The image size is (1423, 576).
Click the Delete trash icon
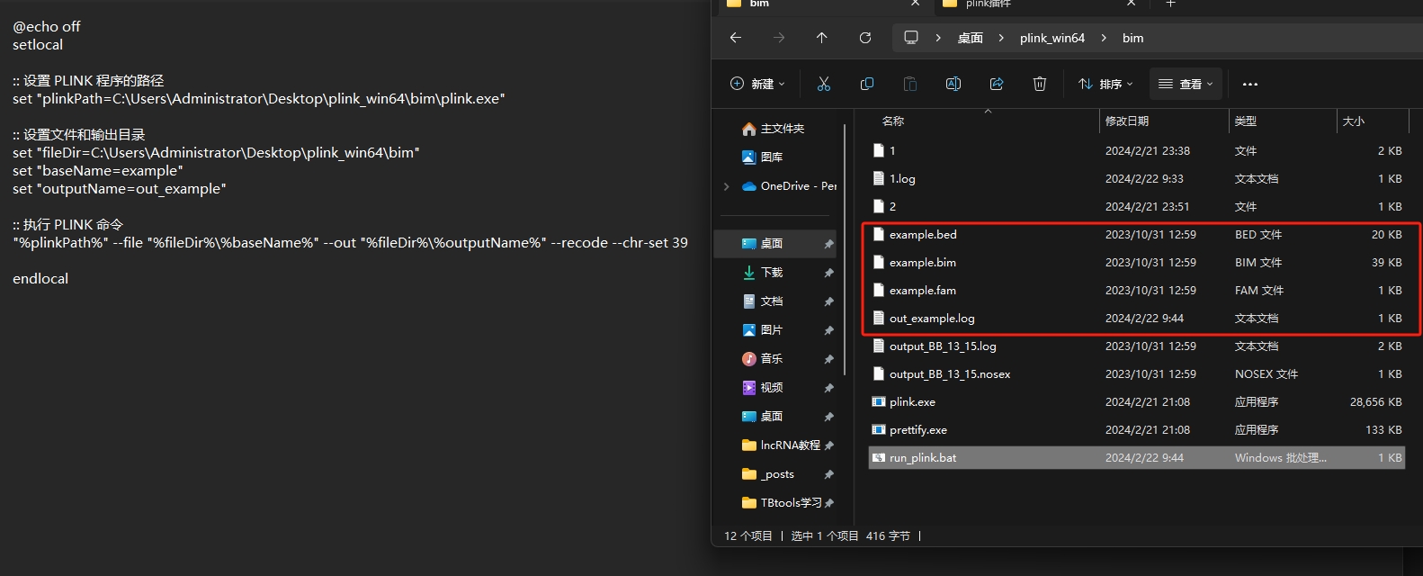coord(1040,84)
